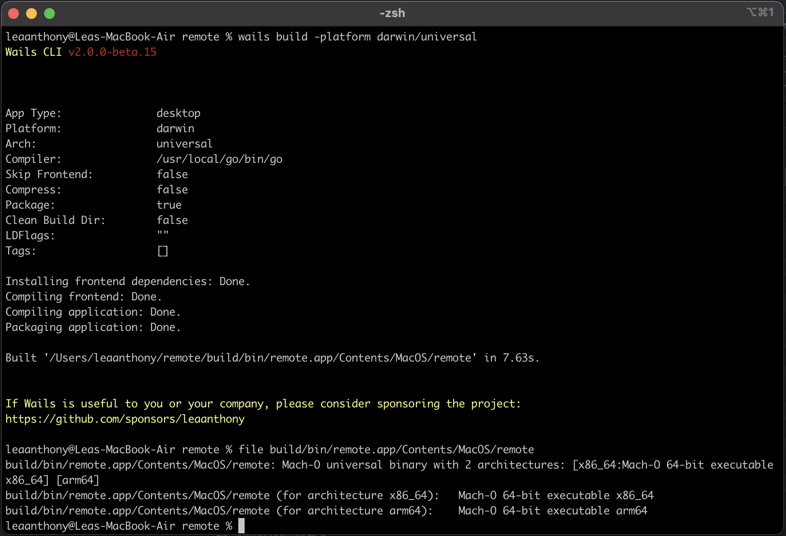Click the App Type: desktop line
This screenshot has height=536, width=786.
coord(103,113)
